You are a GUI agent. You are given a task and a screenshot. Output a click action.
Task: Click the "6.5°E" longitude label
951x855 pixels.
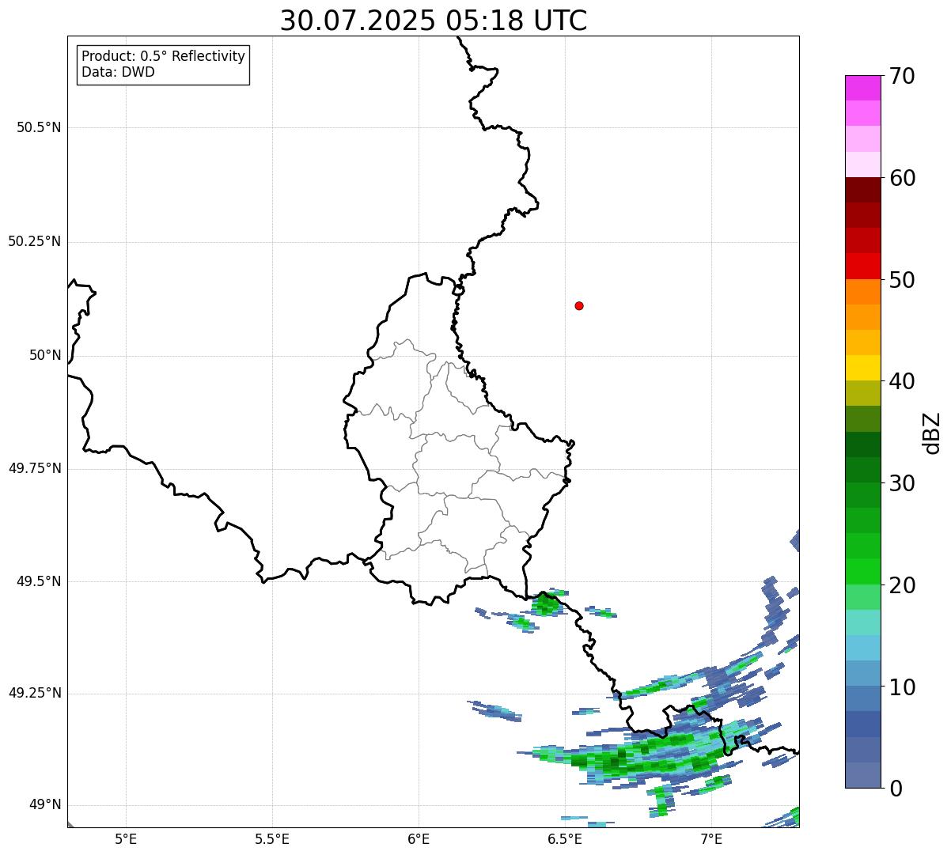565,838
